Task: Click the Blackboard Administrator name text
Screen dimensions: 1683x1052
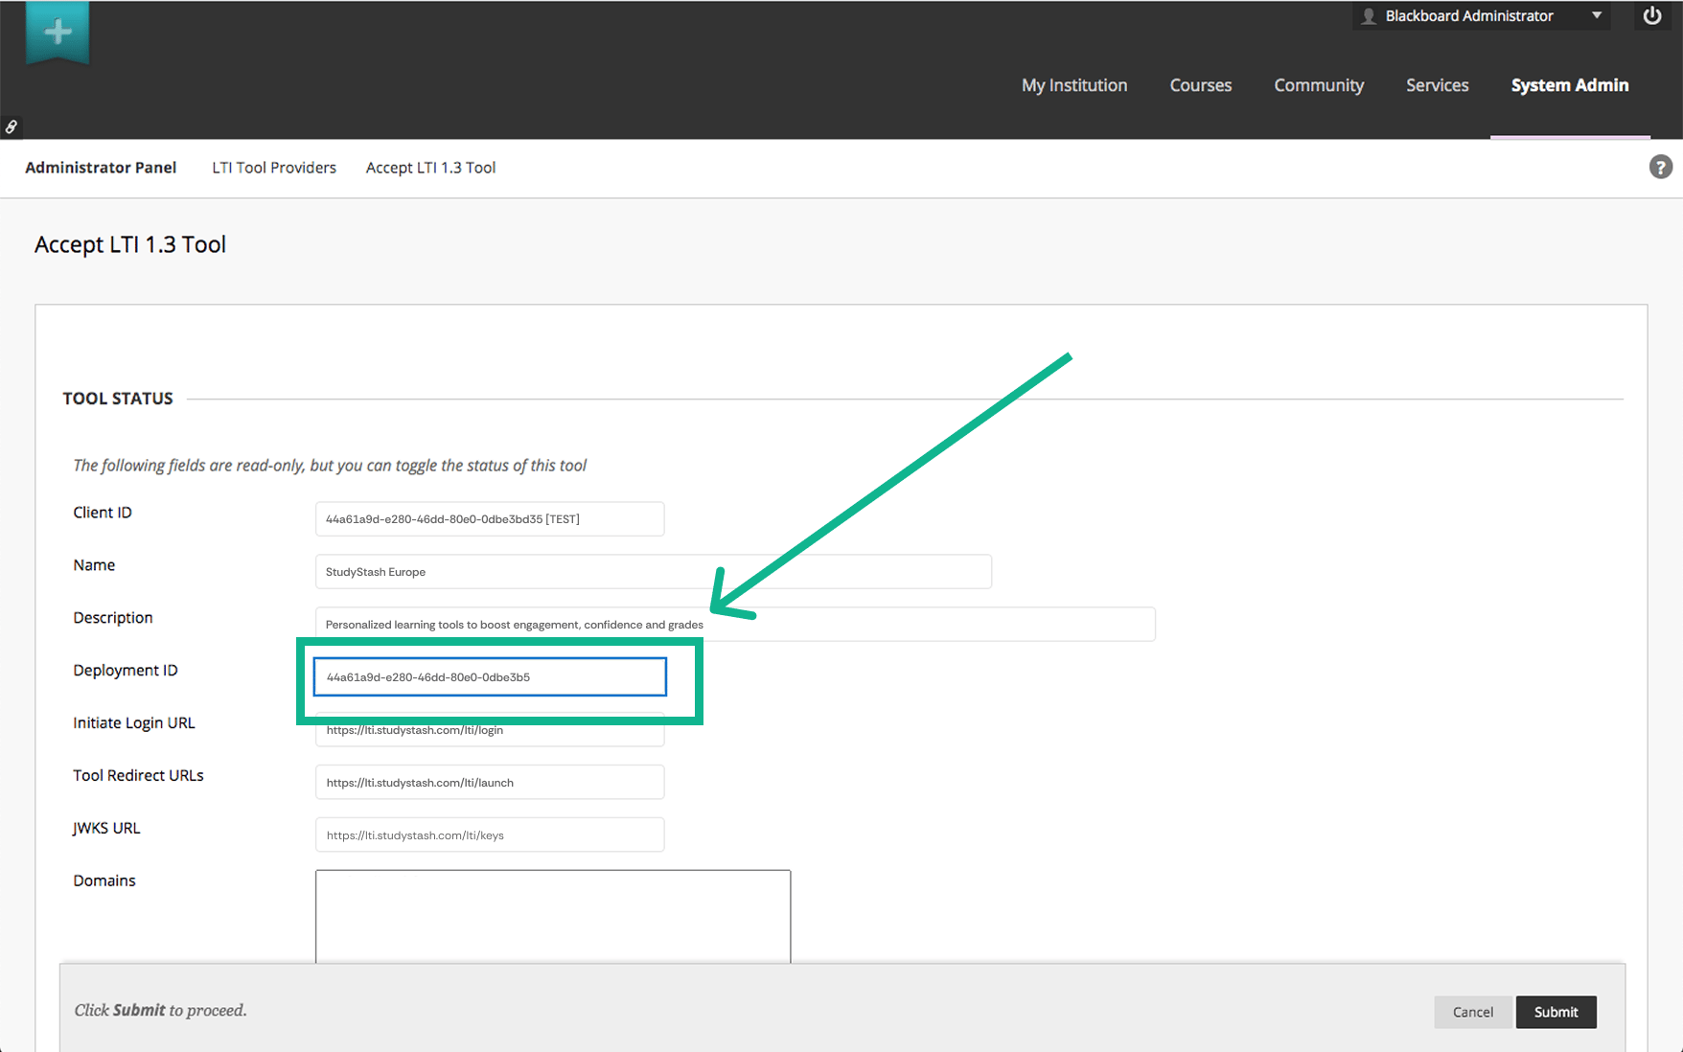Action: pos(1469,16)
